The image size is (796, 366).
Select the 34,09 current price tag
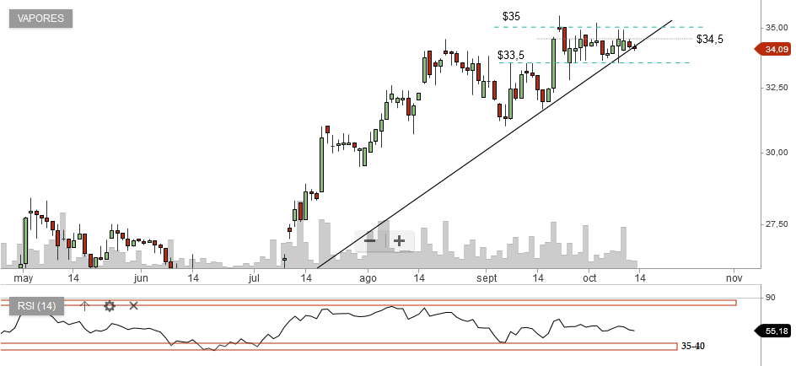[774, 50]
